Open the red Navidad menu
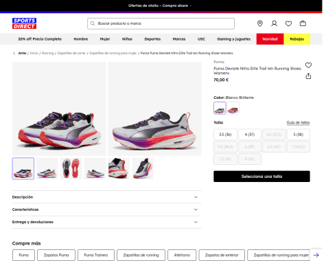Screen dimensions: 326x261 click(x=270, y=39)
